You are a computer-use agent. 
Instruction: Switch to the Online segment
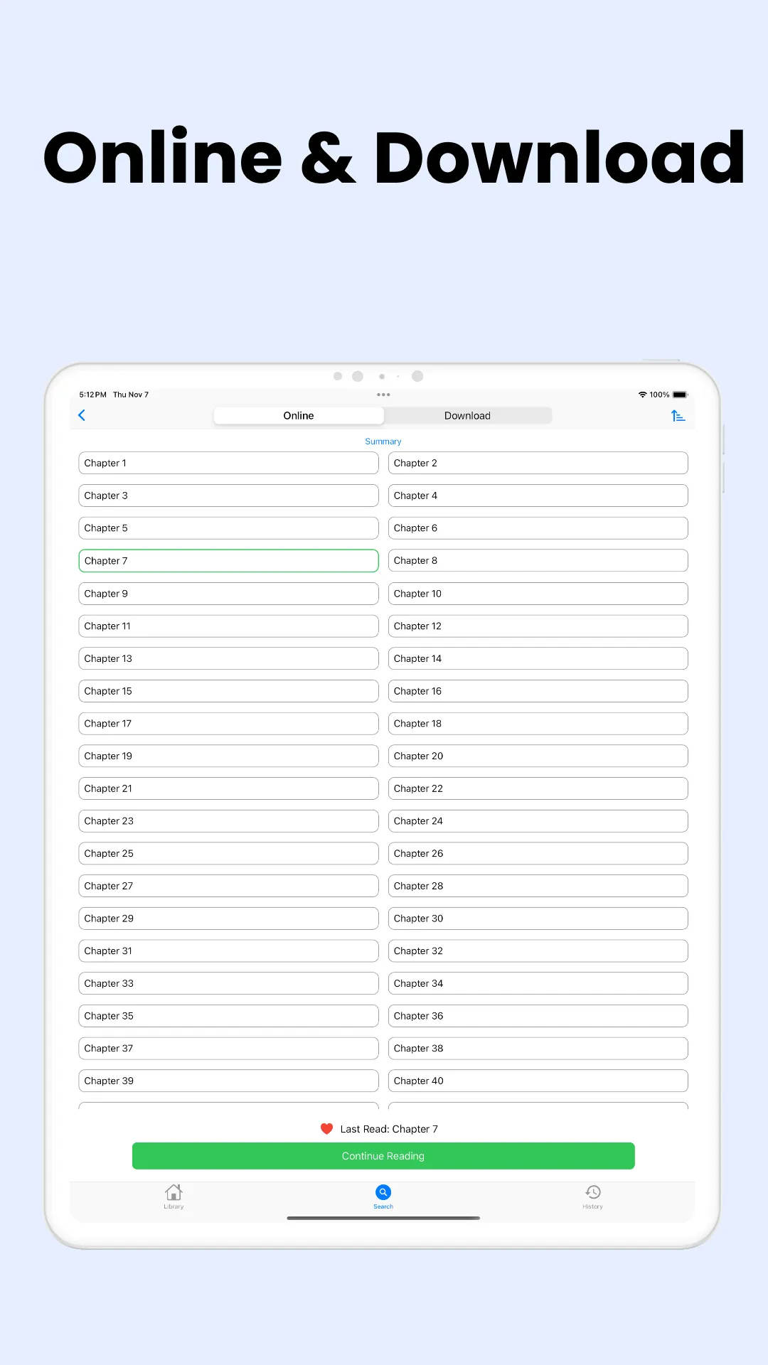(x=299, y=416)
